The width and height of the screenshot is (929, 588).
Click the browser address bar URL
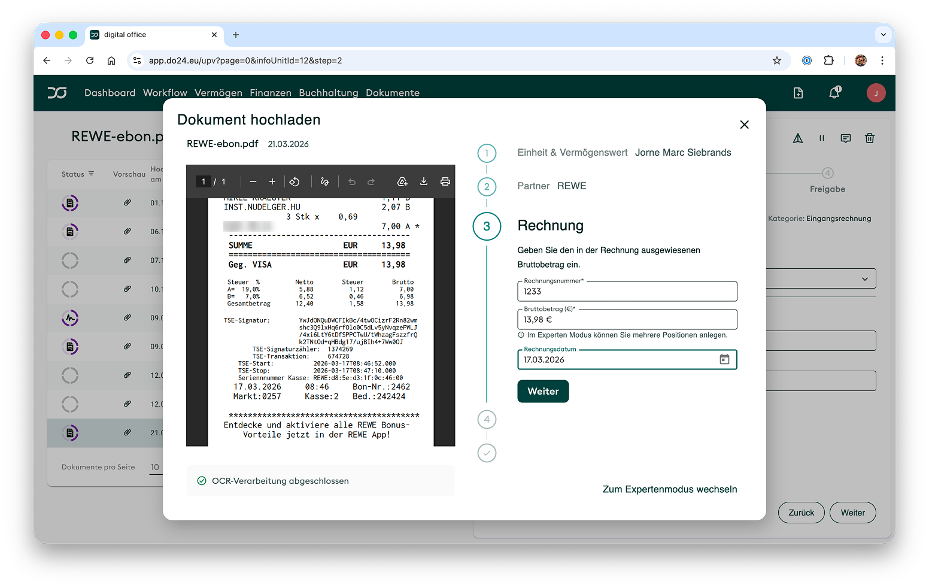coord(245,60)
